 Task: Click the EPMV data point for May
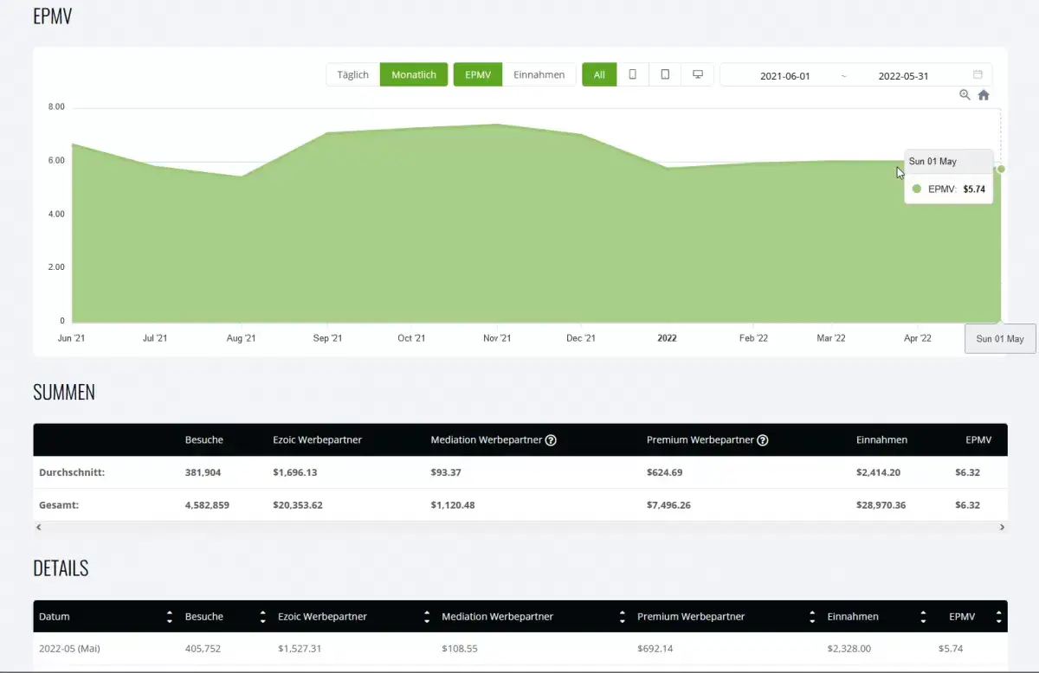pos(1001,169)
